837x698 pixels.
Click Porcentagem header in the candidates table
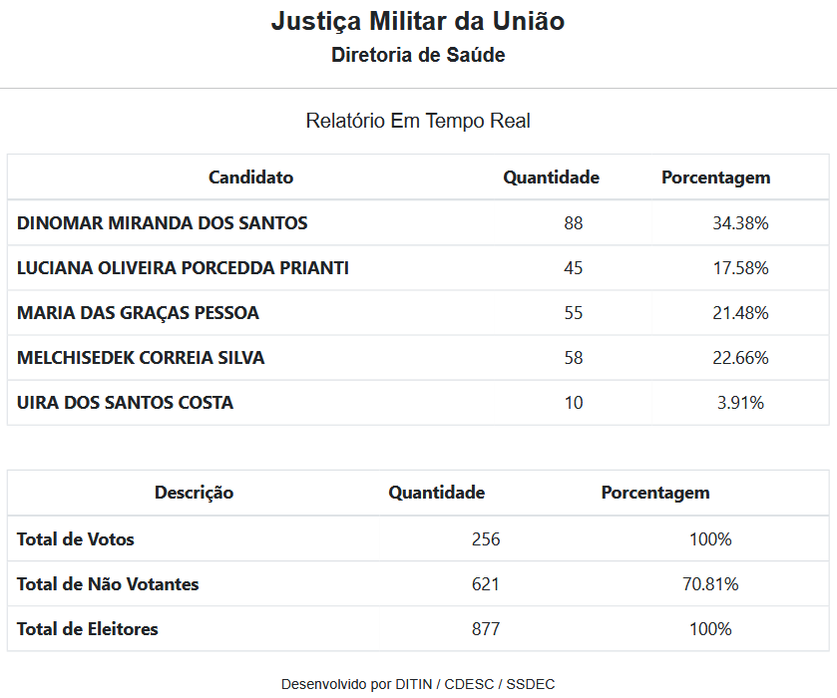[715, 177]
